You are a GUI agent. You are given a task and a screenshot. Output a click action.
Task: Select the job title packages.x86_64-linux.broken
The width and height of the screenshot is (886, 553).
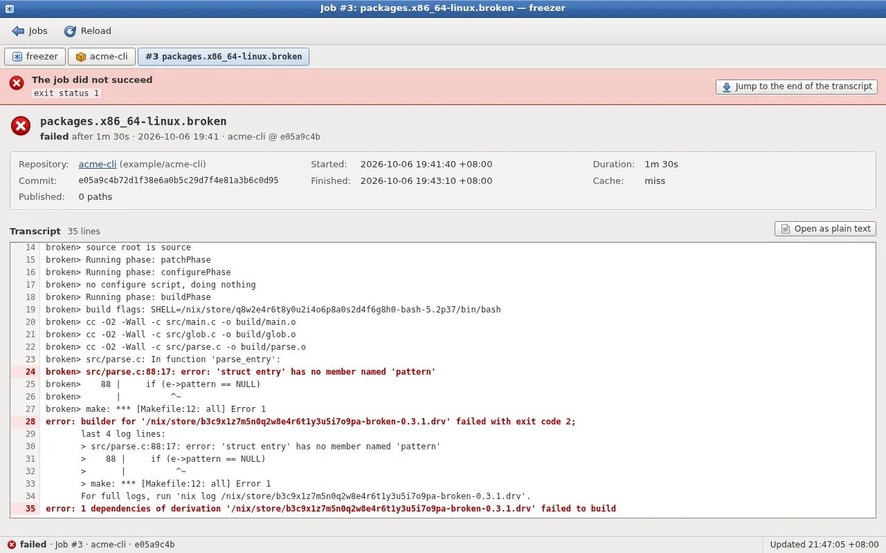click(134, 122)
